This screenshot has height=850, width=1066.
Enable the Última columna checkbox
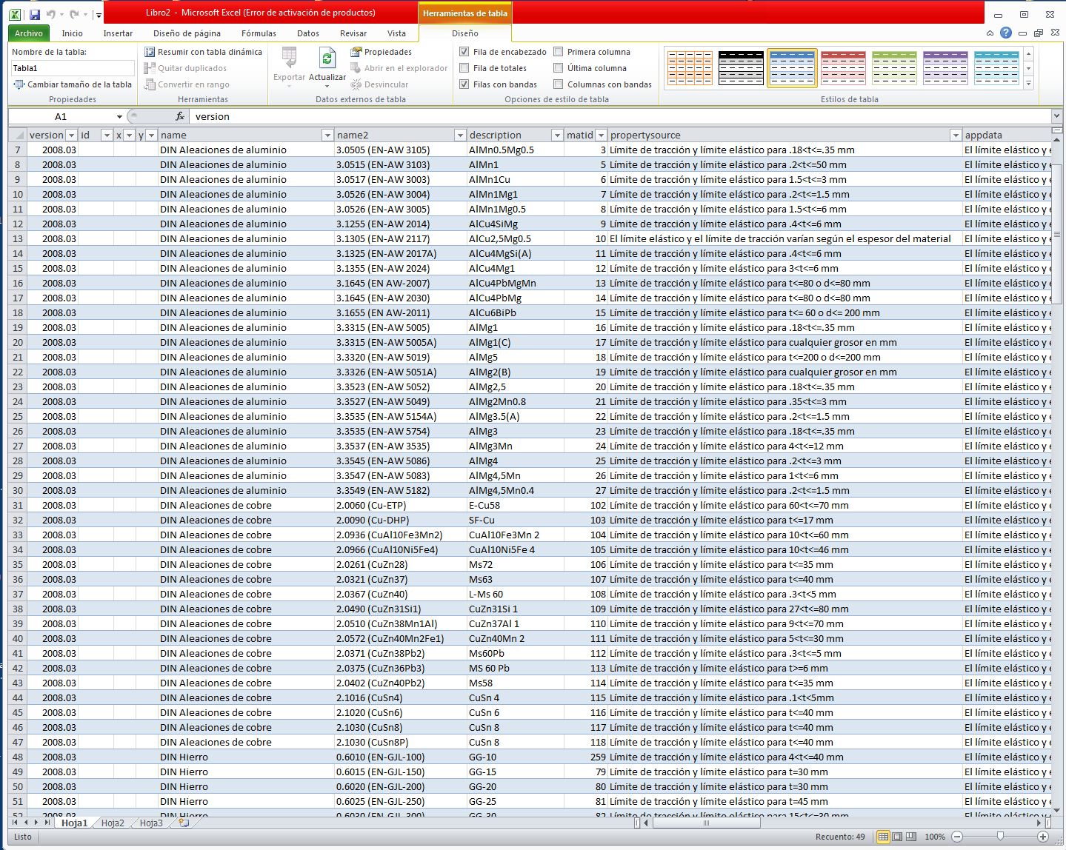(x=558, y=68)
